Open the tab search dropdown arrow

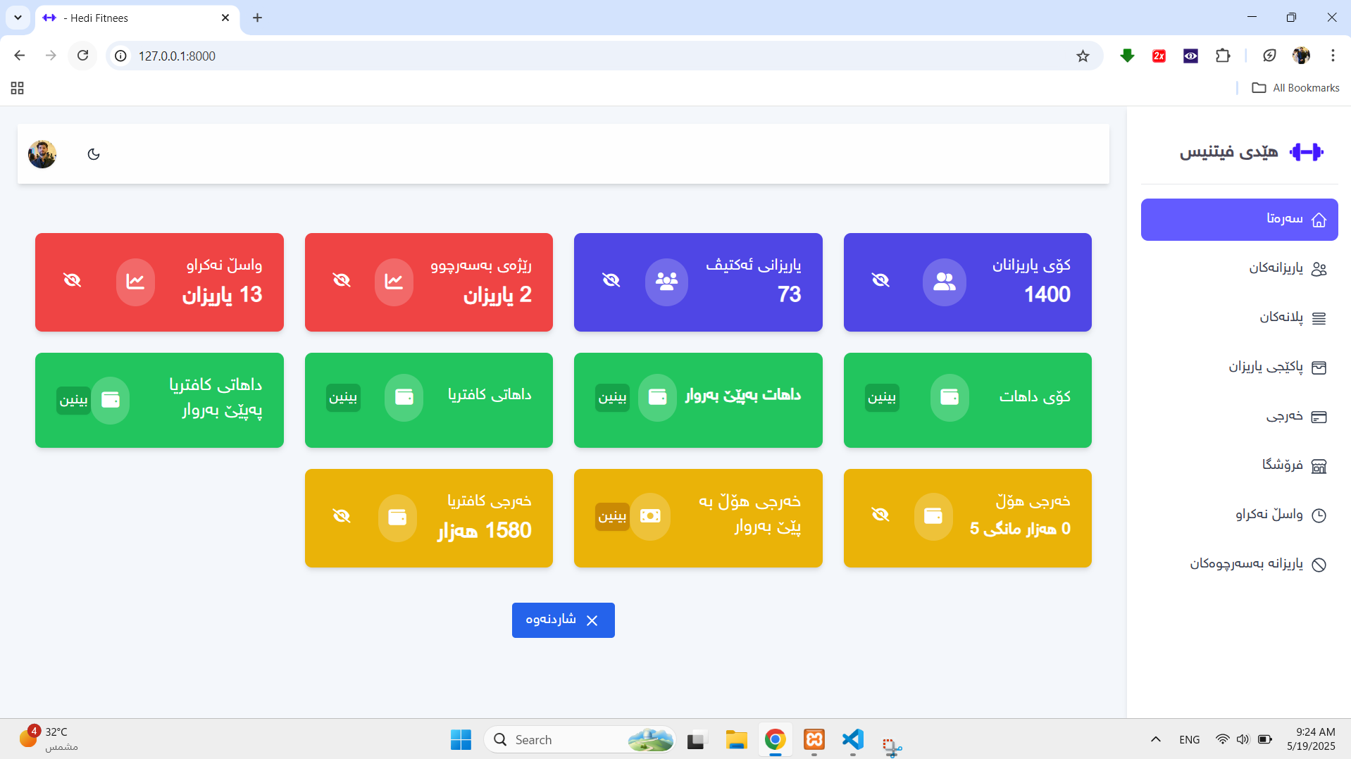(18, 18)
